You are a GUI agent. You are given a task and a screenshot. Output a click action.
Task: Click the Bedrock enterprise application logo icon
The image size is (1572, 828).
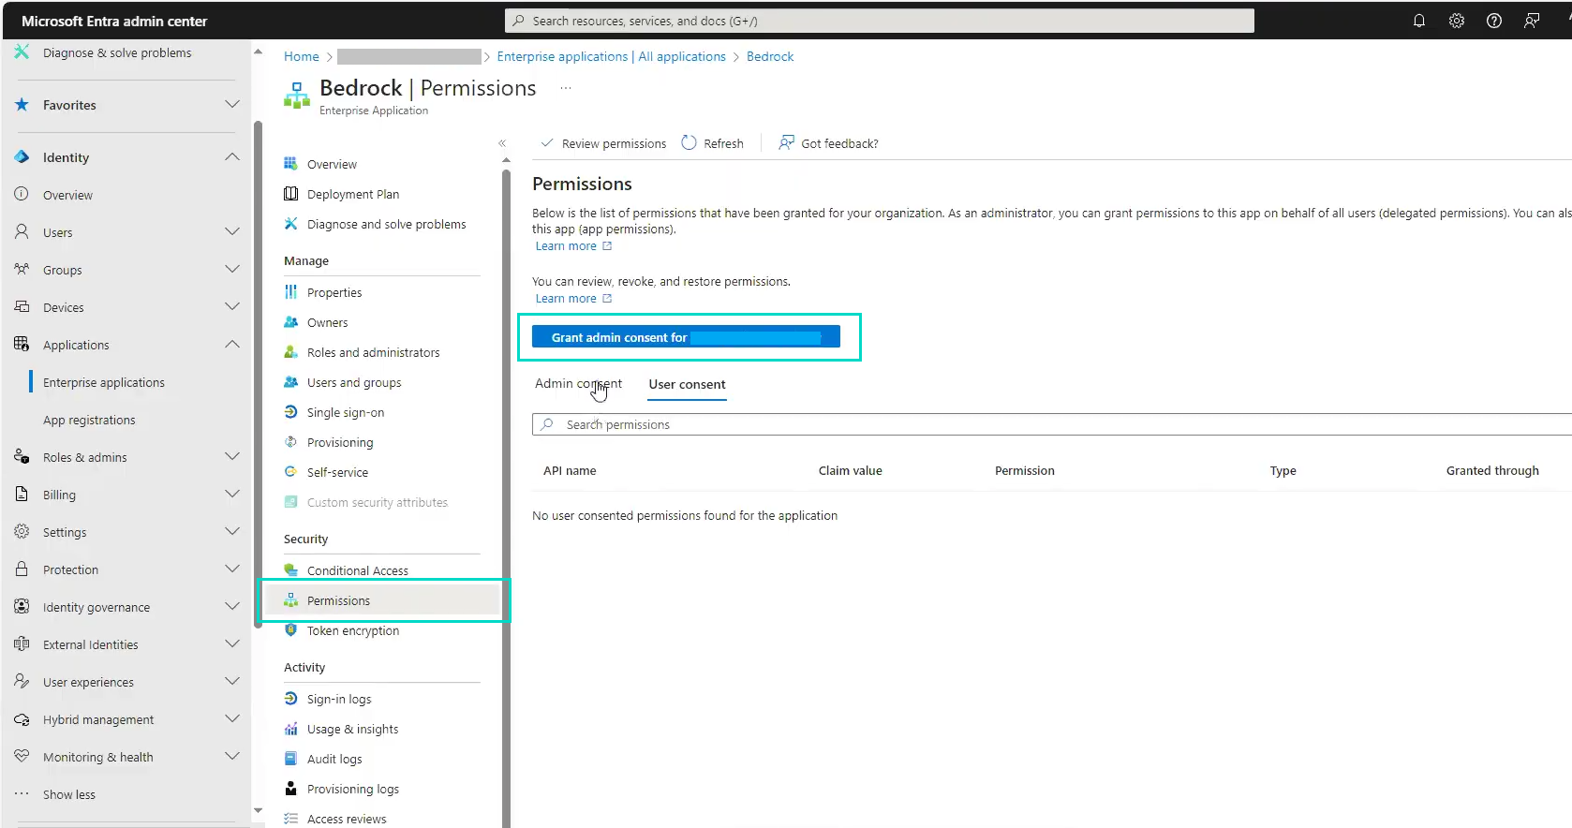point(297,95)
